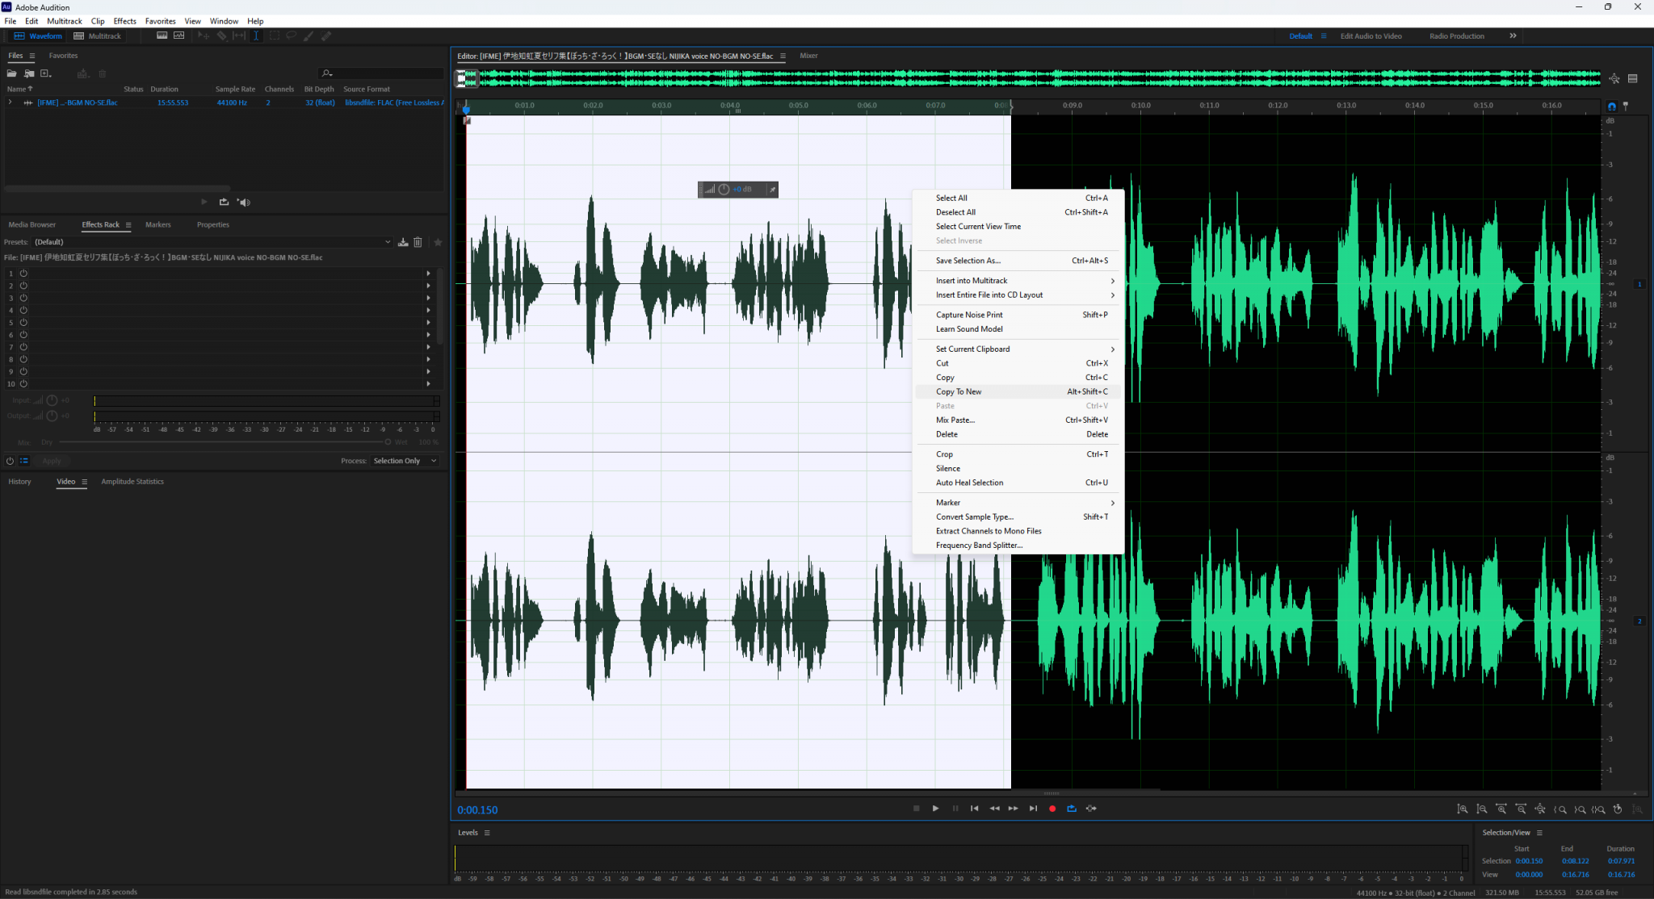The width and height of the screenshot is (1654, 899).
Task: Enable loop playback in the transport
Action: tap(1072, 808)
